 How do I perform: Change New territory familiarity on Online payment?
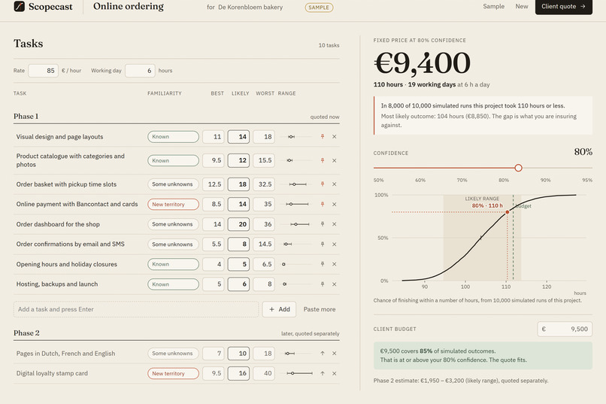pos(173,204)
